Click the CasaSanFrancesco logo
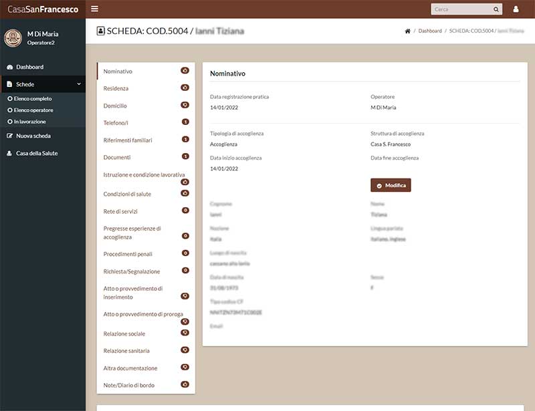This screenshot has width=535, height=411. (43, 9)
